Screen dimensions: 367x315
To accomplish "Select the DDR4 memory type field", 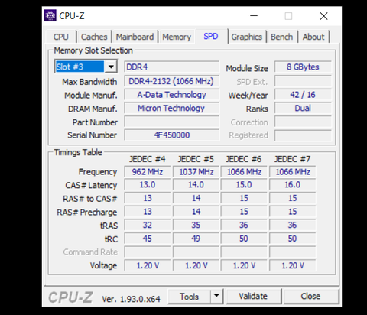I will 171,67.
